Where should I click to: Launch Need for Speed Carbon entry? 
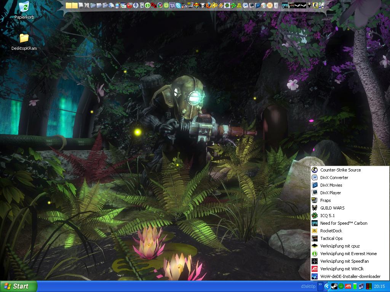[x=350, y=223]
